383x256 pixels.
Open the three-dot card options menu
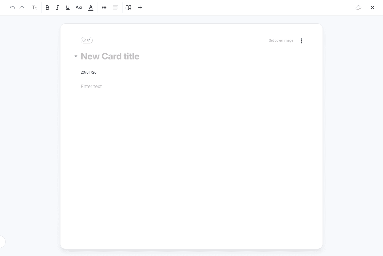pos(301,41)
